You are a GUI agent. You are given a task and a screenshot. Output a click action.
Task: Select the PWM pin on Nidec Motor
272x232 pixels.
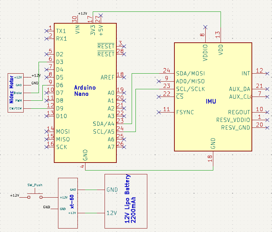[x=18, y=101]
